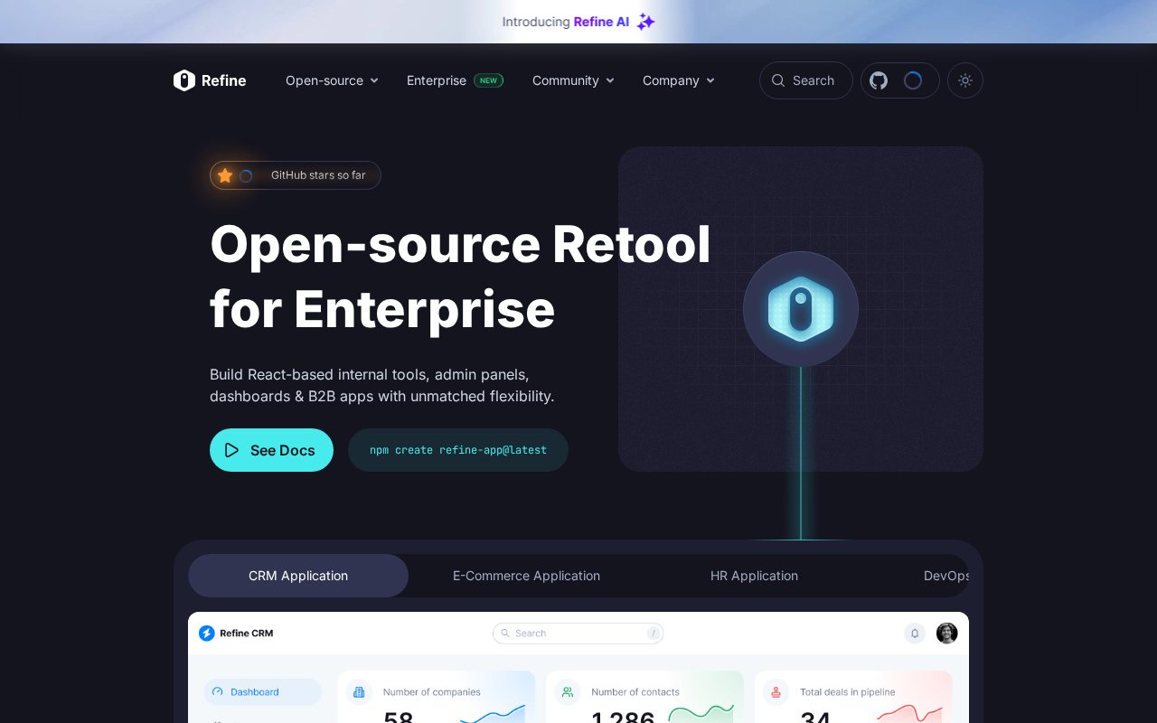Click the slash shortcut hint in the CRM search
Viewport: 1157px width, 723px height.
tap(654, 634)
